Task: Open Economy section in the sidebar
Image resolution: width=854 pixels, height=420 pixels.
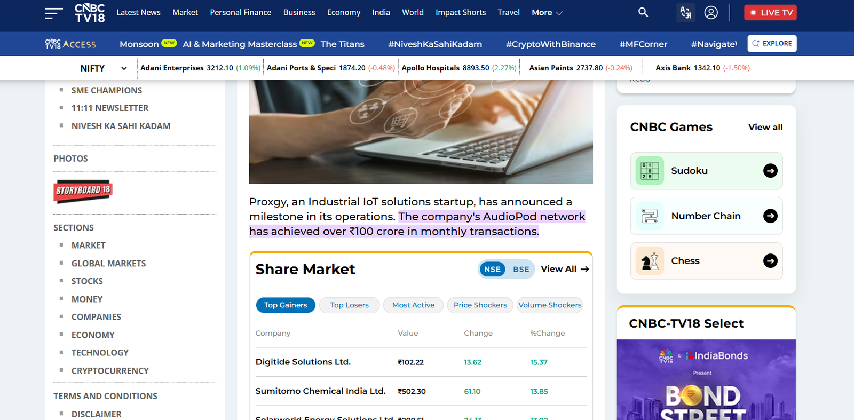Action: 93,335
